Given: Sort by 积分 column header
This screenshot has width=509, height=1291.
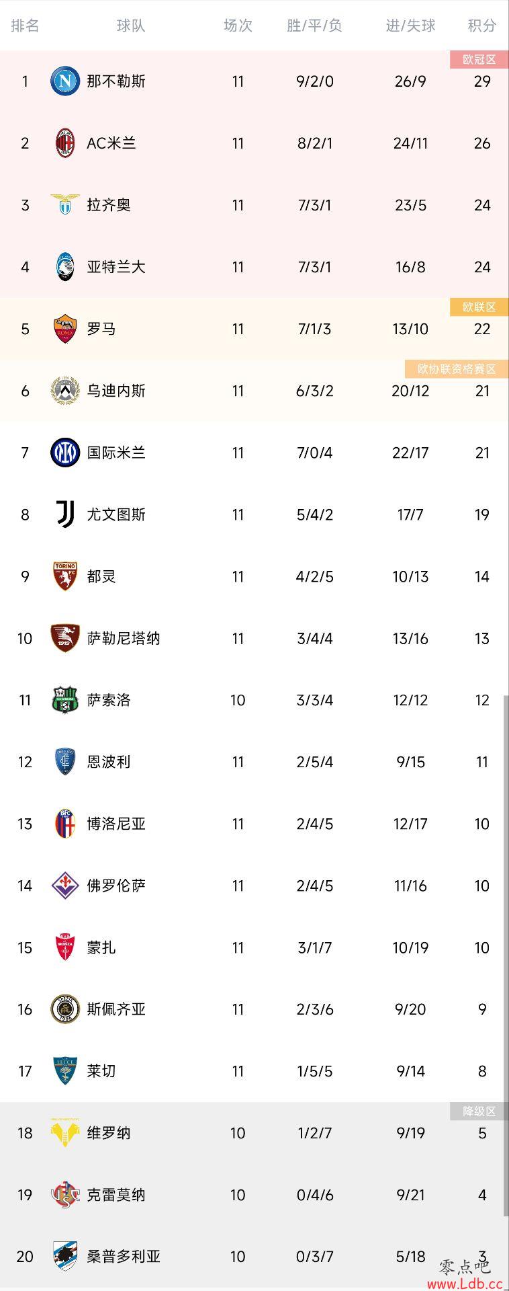Looking at the screenshot, I should click(x=482, y=26).
